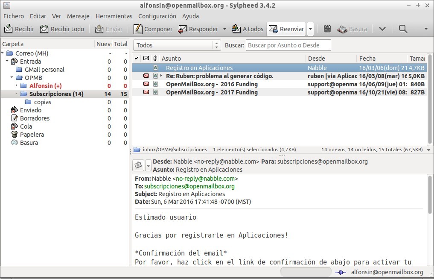Click the Recibir toolbar button
The height and width of the screenshot is (279, 434).
point(19,29)
